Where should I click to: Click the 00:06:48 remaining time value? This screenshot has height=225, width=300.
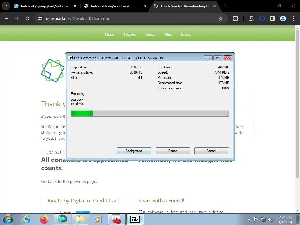point(136,72)
